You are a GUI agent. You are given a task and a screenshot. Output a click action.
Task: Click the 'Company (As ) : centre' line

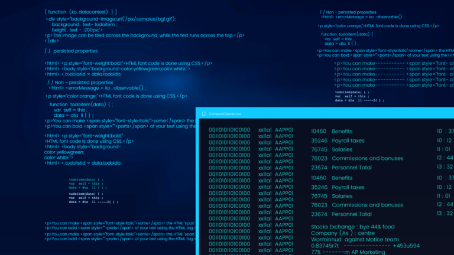pos(343,233)
